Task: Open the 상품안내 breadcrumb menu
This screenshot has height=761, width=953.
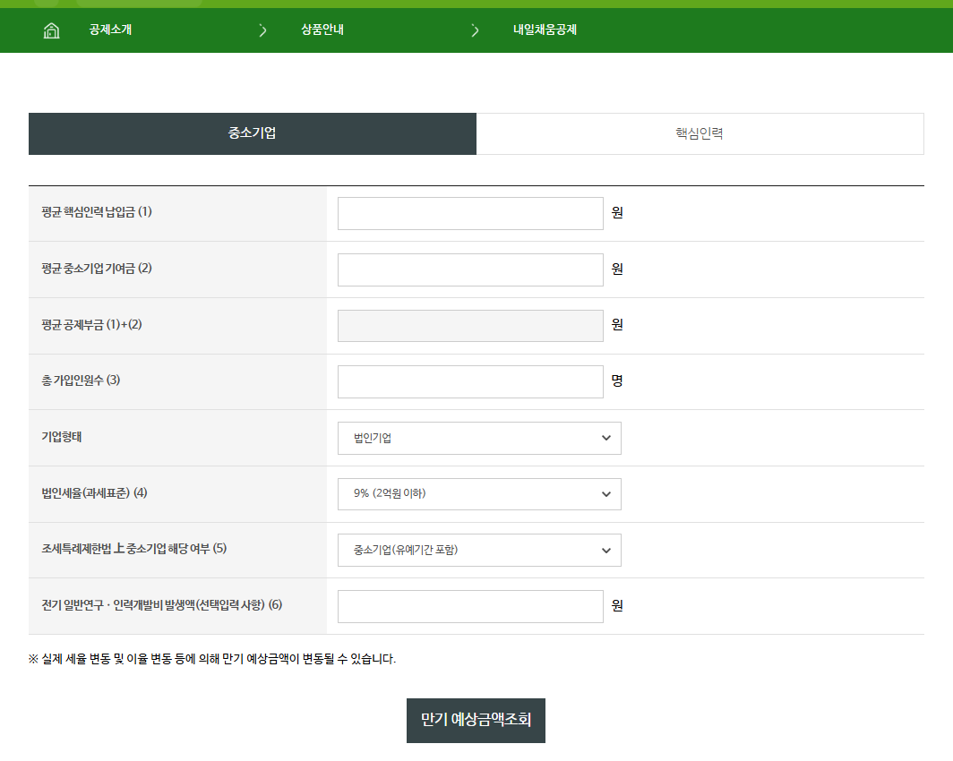Action: (x=322, y=30)
